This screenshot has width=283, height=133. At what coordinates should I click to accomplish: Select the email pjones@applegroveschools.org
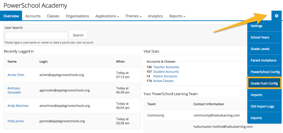pos(62,121)
